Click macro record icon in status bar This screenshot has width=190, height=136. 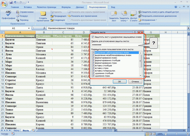[x=13, y=134]
